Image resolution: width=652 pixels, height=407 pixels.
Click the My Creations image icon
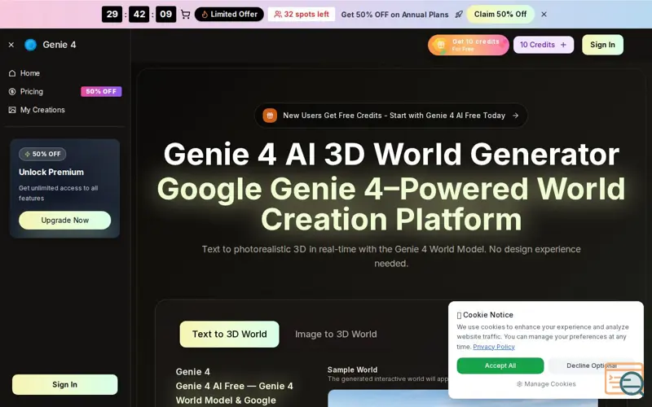[12, 110]
